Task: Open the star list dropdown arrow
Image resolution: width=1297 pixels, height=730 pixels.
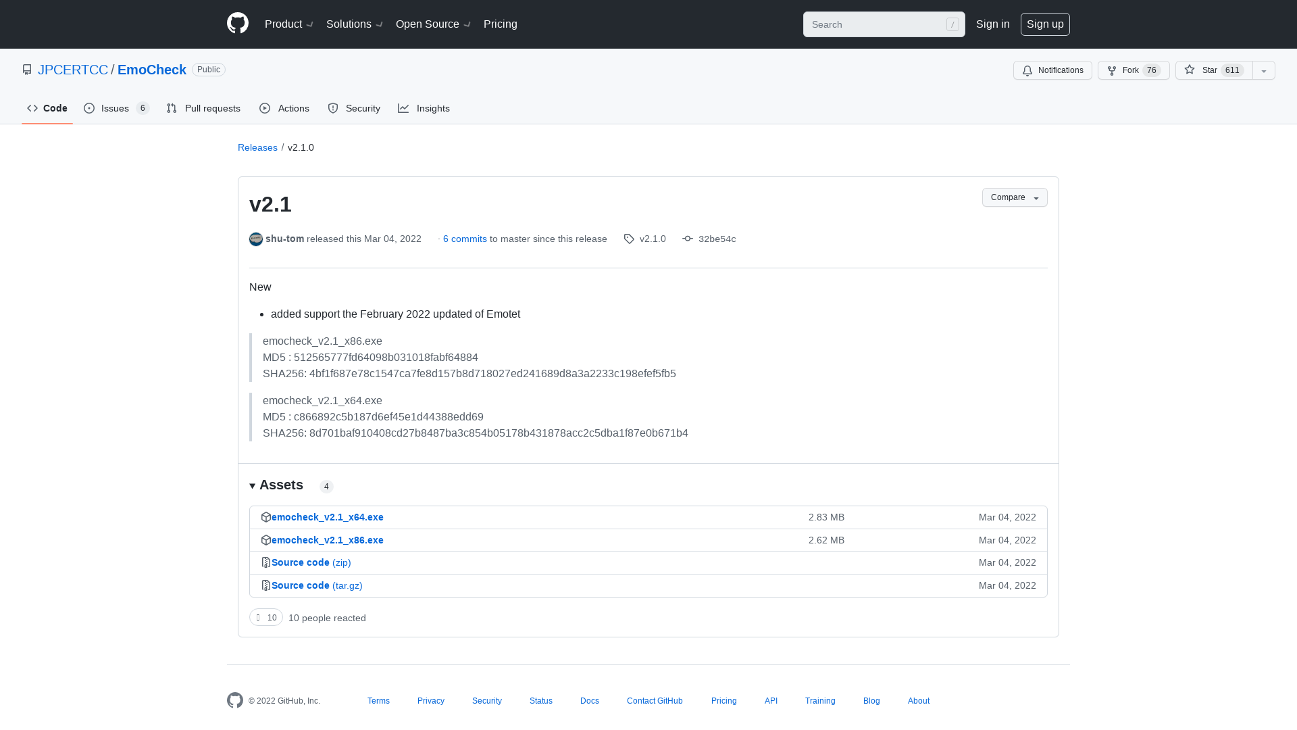Action: tap(1264, 70)
